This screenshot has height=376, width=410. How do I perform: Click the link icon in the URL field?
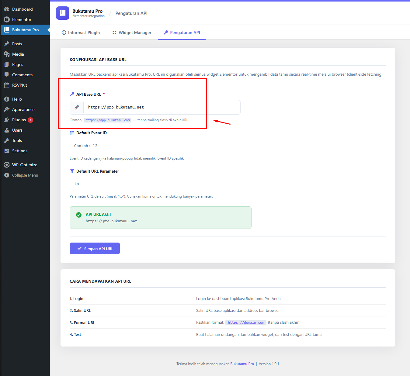77,107
